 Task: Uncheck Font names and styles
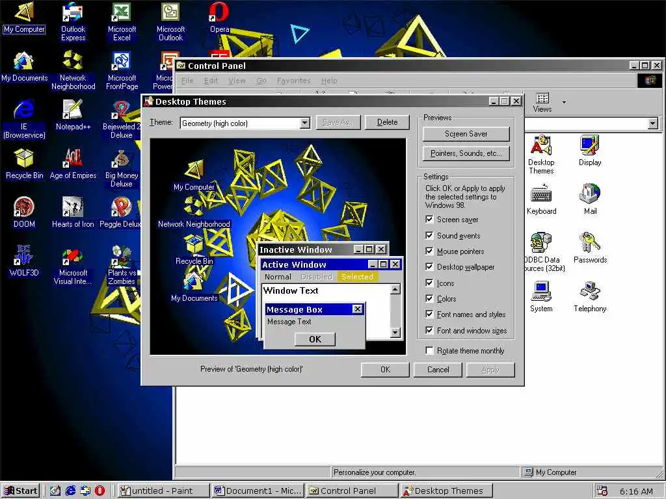[429, 314]
